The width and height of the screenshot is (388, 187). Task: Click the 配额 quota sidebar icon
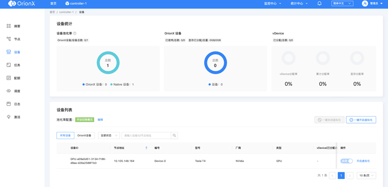(x=9, y=78)
